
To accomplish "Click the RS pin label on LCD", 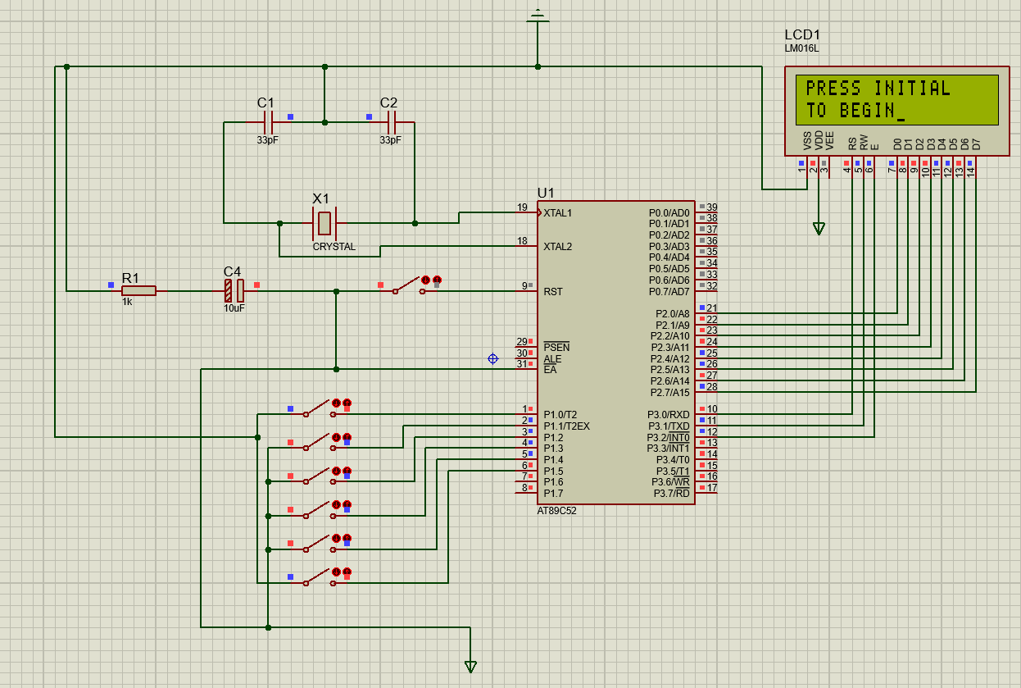I will (852, 143).
